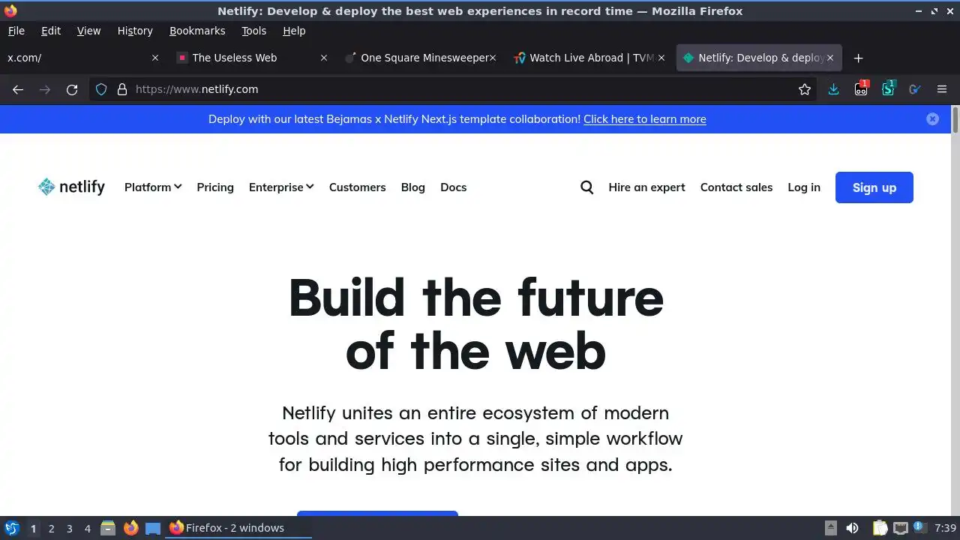Open the notification tray icon with exclamation
The image size is (960, 540).
point(920,528)
